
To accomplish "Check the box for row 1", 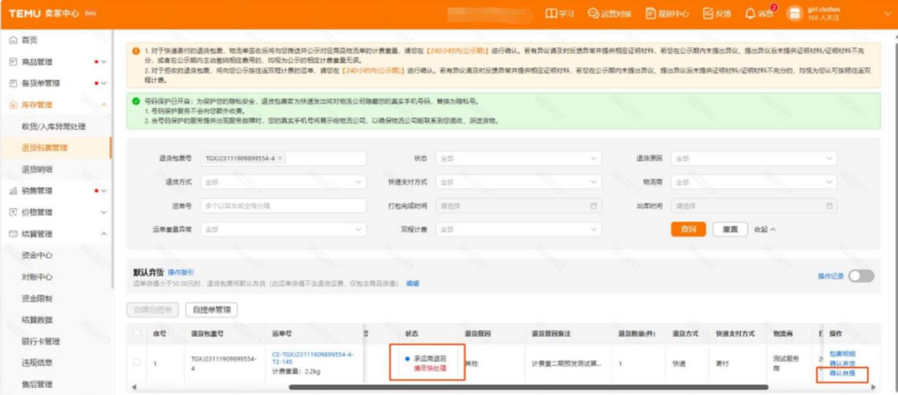I will pyautogui.click(x=138, y=362).
